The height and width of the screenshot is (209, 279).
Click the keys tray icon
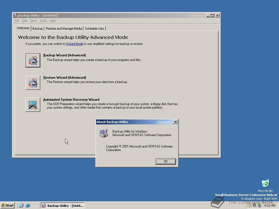tap(250, 205)
